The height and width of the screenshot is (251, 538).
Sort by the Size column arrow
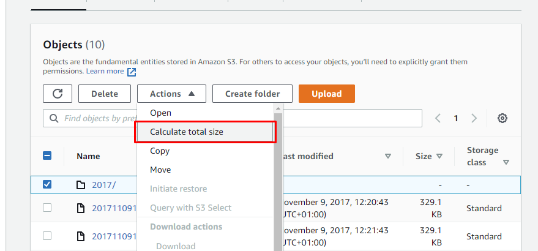[439, 156]
